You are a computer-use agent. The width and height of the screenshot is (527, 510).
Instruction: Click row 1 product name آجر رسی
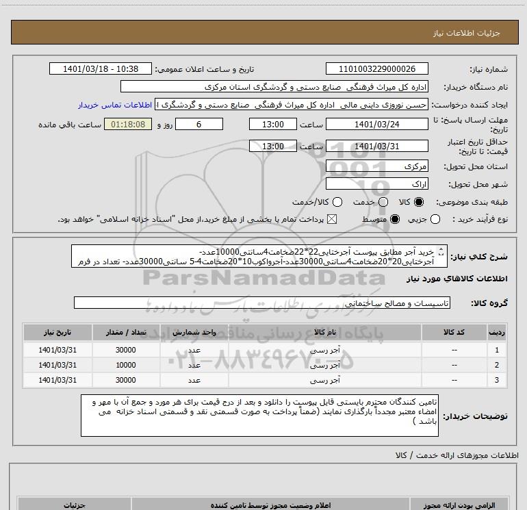(325, 350)
